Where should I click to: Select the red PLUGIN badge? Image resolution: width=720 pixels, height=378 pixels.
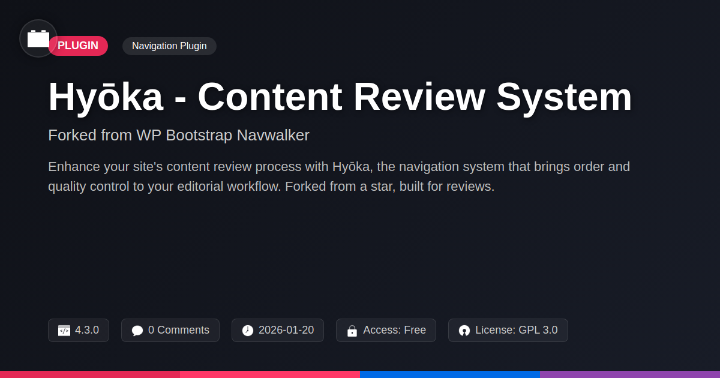(x=78, y=46)
